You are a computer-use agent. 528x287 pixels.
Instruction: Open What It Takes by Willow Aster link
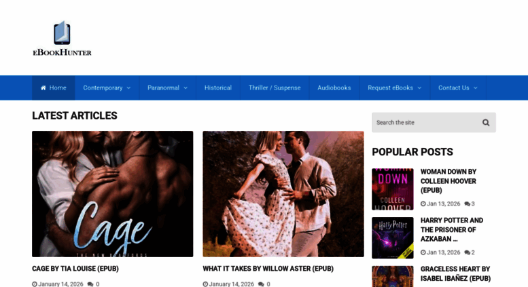[x=268, y=269]
